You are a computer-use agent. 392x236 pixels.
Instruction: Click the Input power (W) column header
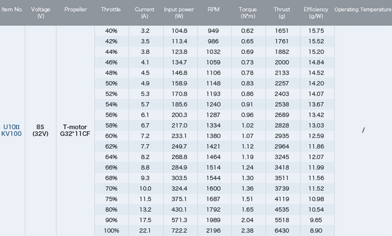pyautogui.click(x=179, y=13)
